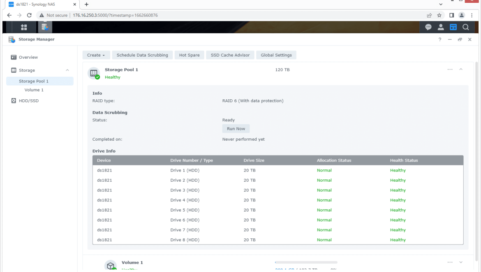Expand the Volume 1 panel
Screen dimensions: 481x272
click(461, 262)
